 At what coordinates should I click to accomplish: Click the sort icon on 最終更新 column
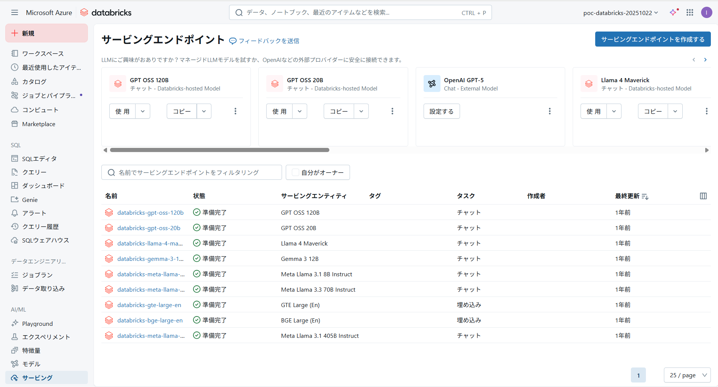point(645,196)
